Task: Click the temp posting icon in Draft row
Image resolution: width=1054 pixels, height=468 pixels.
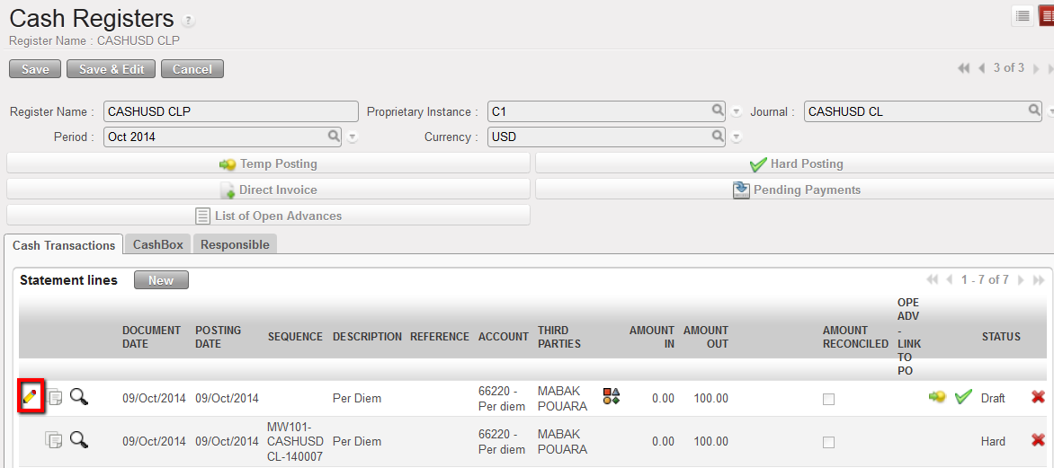Action: click(937, 397)
